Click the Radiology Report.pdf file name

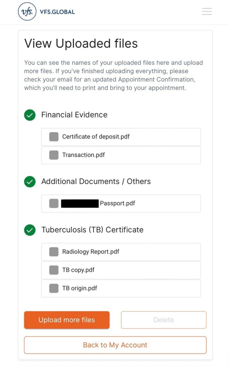click(x=91, y=252)
